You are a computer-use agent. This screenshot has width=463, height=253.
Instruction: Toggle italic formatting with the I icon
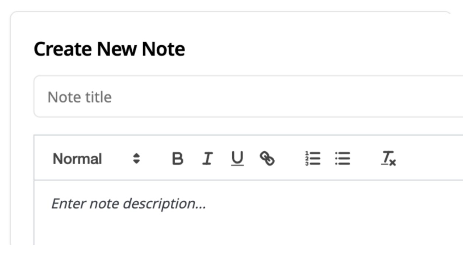pyautogui.click(x=208, y=159)
